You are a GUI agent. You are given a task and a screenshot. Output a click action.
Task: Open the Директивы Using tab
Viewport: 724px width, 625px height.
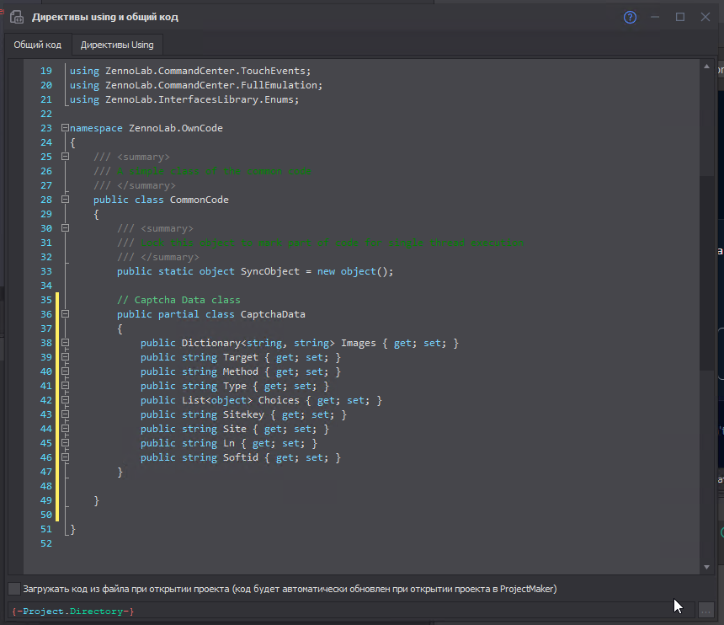[117, 45]
